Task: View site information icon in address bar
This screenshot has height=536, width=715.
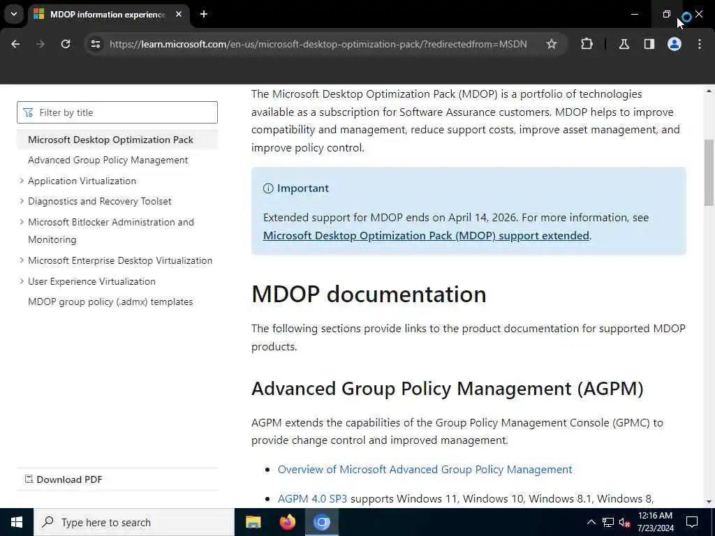Action: point(95,44)
